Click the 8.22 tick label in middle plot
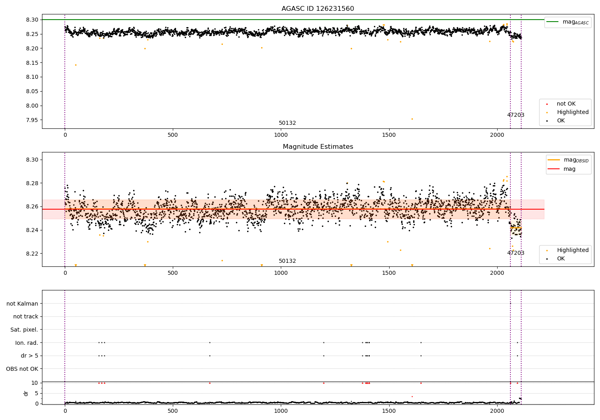The image size is (600, 420). (x=32, y=254)
